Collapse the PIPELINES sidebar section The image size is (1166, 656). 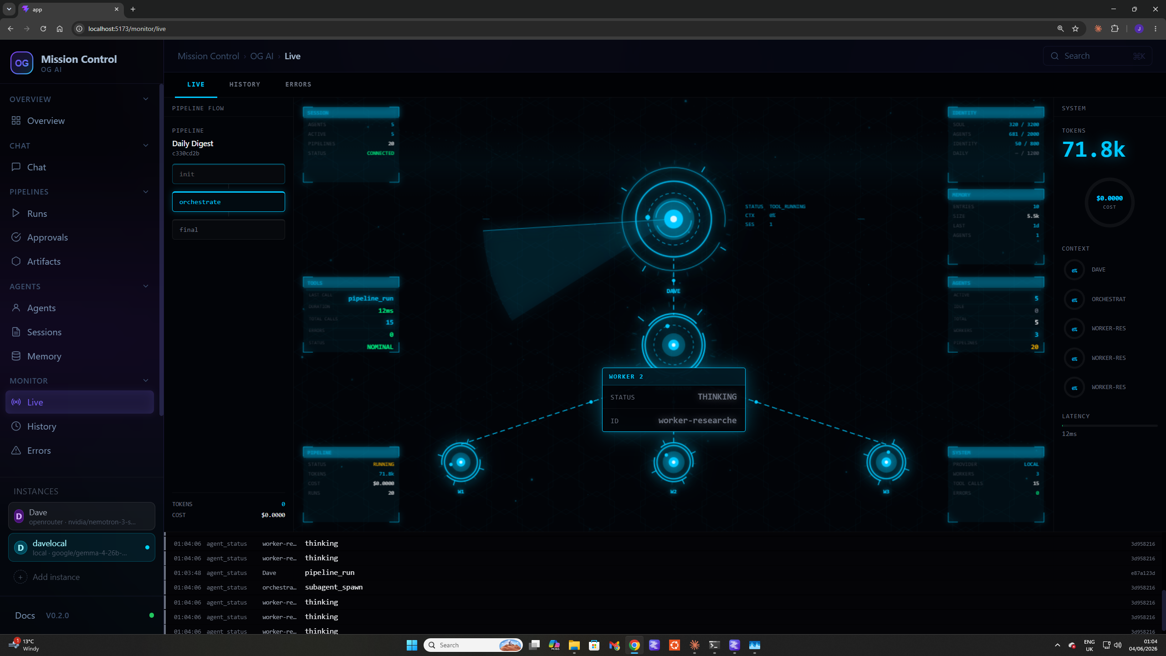[146, 192]
